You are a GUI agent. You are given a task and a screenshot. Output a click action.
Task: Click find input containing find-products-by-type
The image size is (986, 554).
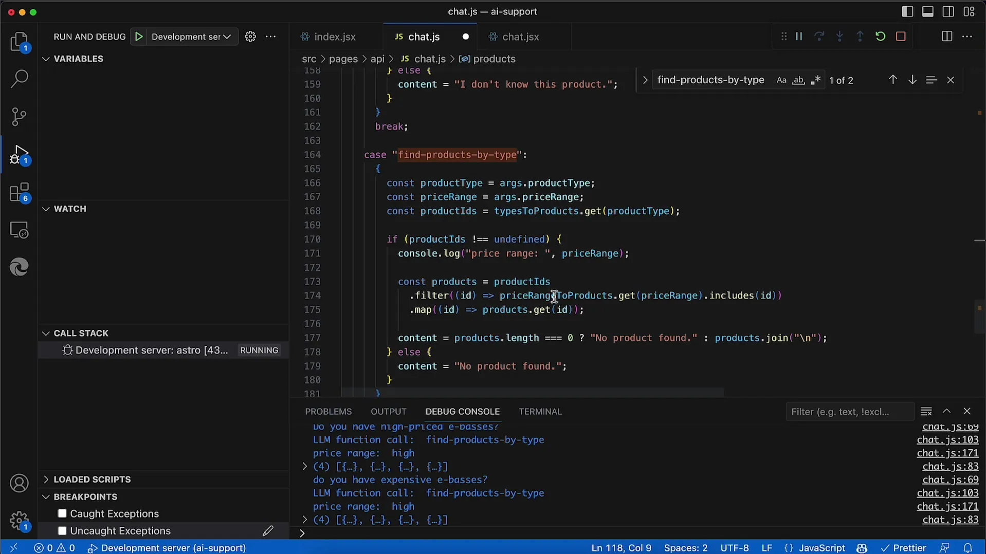pos(711,80)
